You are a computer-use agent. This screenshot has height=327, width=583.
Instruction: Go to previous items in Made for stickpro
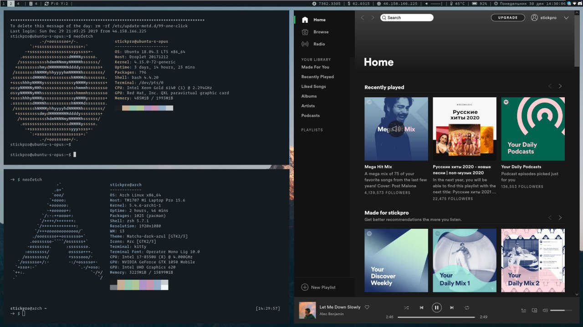pyautogui.click(x=550, y=218)
